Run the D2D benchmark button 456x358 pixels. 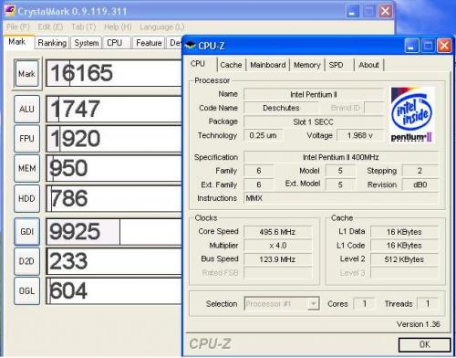point(26,261)
